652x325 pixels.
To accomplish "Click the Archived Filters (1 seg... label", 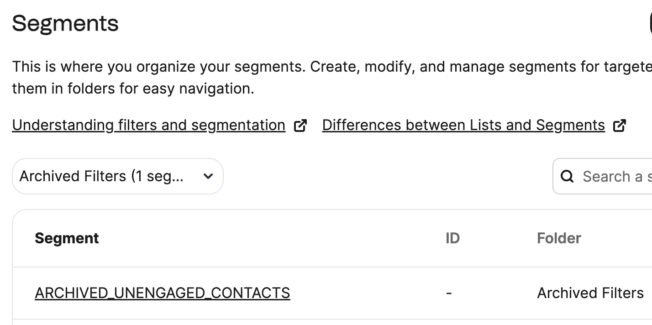I will coord(101,176).
